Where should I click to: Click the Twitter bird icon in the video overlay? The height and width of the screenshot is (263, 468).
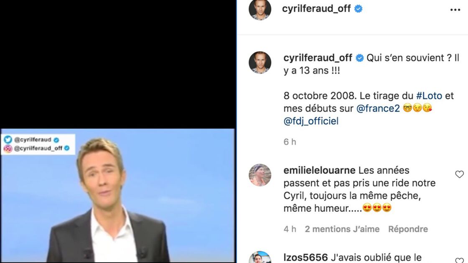tap(8, 139)
